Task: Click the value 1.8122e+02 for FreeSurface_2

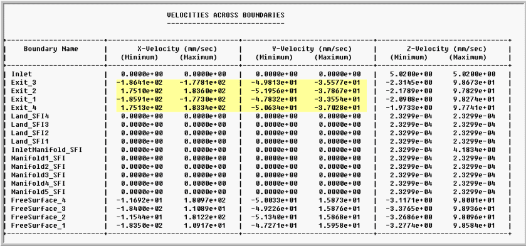Action: pos(205,217)
